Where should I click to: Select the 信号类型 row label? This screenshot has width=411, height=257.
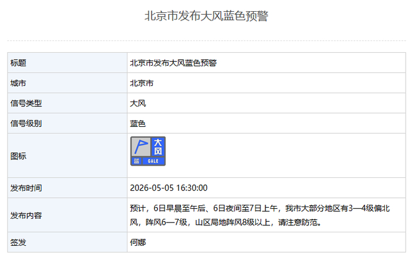click(x=26, y=103)
